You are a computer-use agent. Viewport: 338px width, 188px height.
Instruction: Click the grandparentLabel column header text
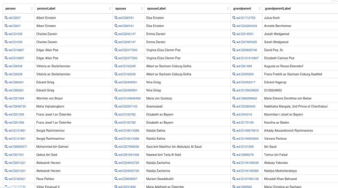coord(278,8)
